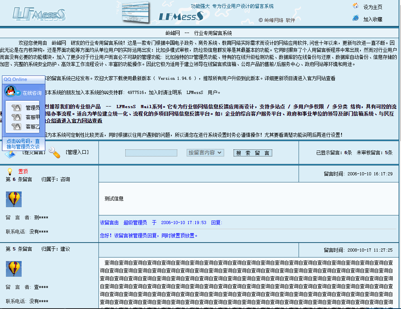Image resolution: width=401 pixels, height=309 pixels.
Task: Click the QQ icon next to 管理员
Action: click(x=17, y=108)
